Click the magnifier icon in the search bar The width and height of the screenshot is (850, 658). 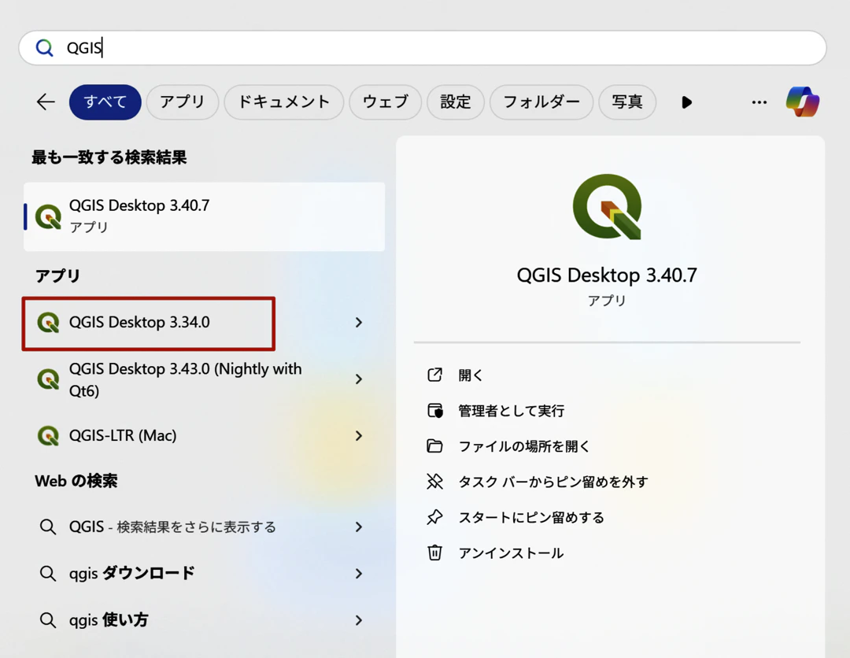(44, 48)
